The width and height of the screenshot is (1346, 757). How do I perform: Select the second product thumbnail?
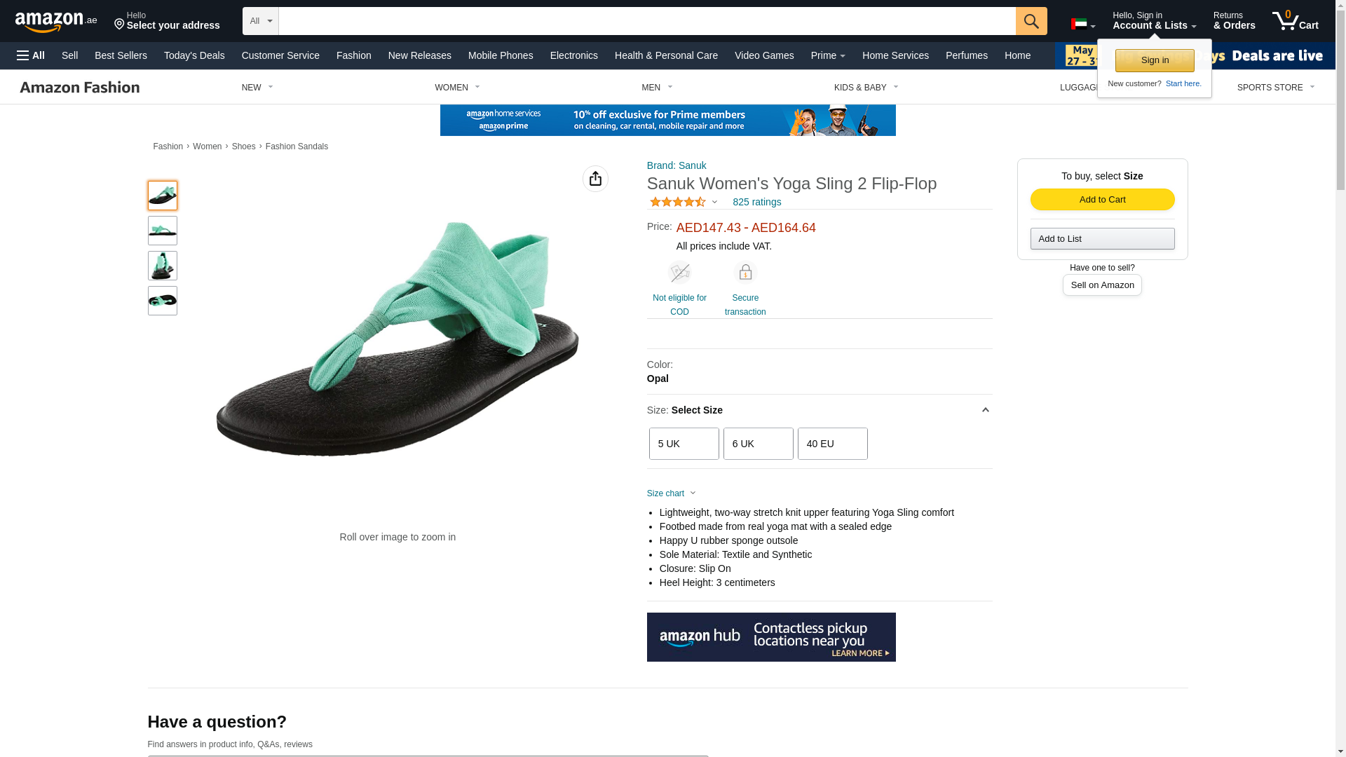(163, 231)
